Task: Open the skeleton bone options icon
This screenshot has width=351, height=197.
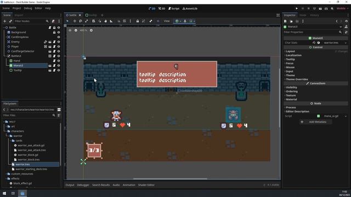Action: [x=151, y=21]
